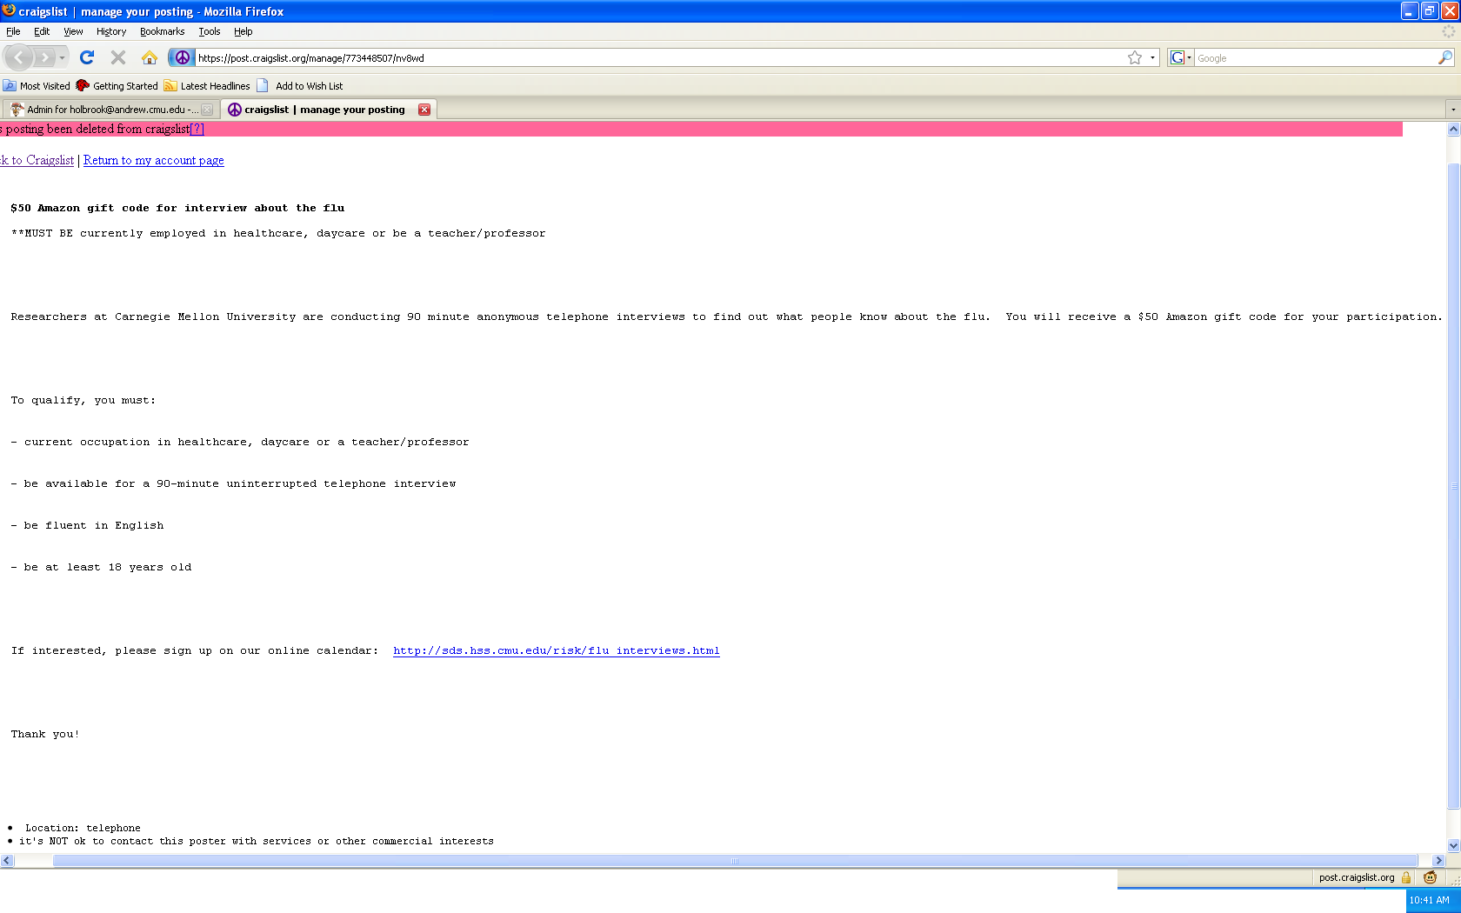Click the vertical scrollbar down arrow
Screen dimensions: 1461x913
[1453, 845]
